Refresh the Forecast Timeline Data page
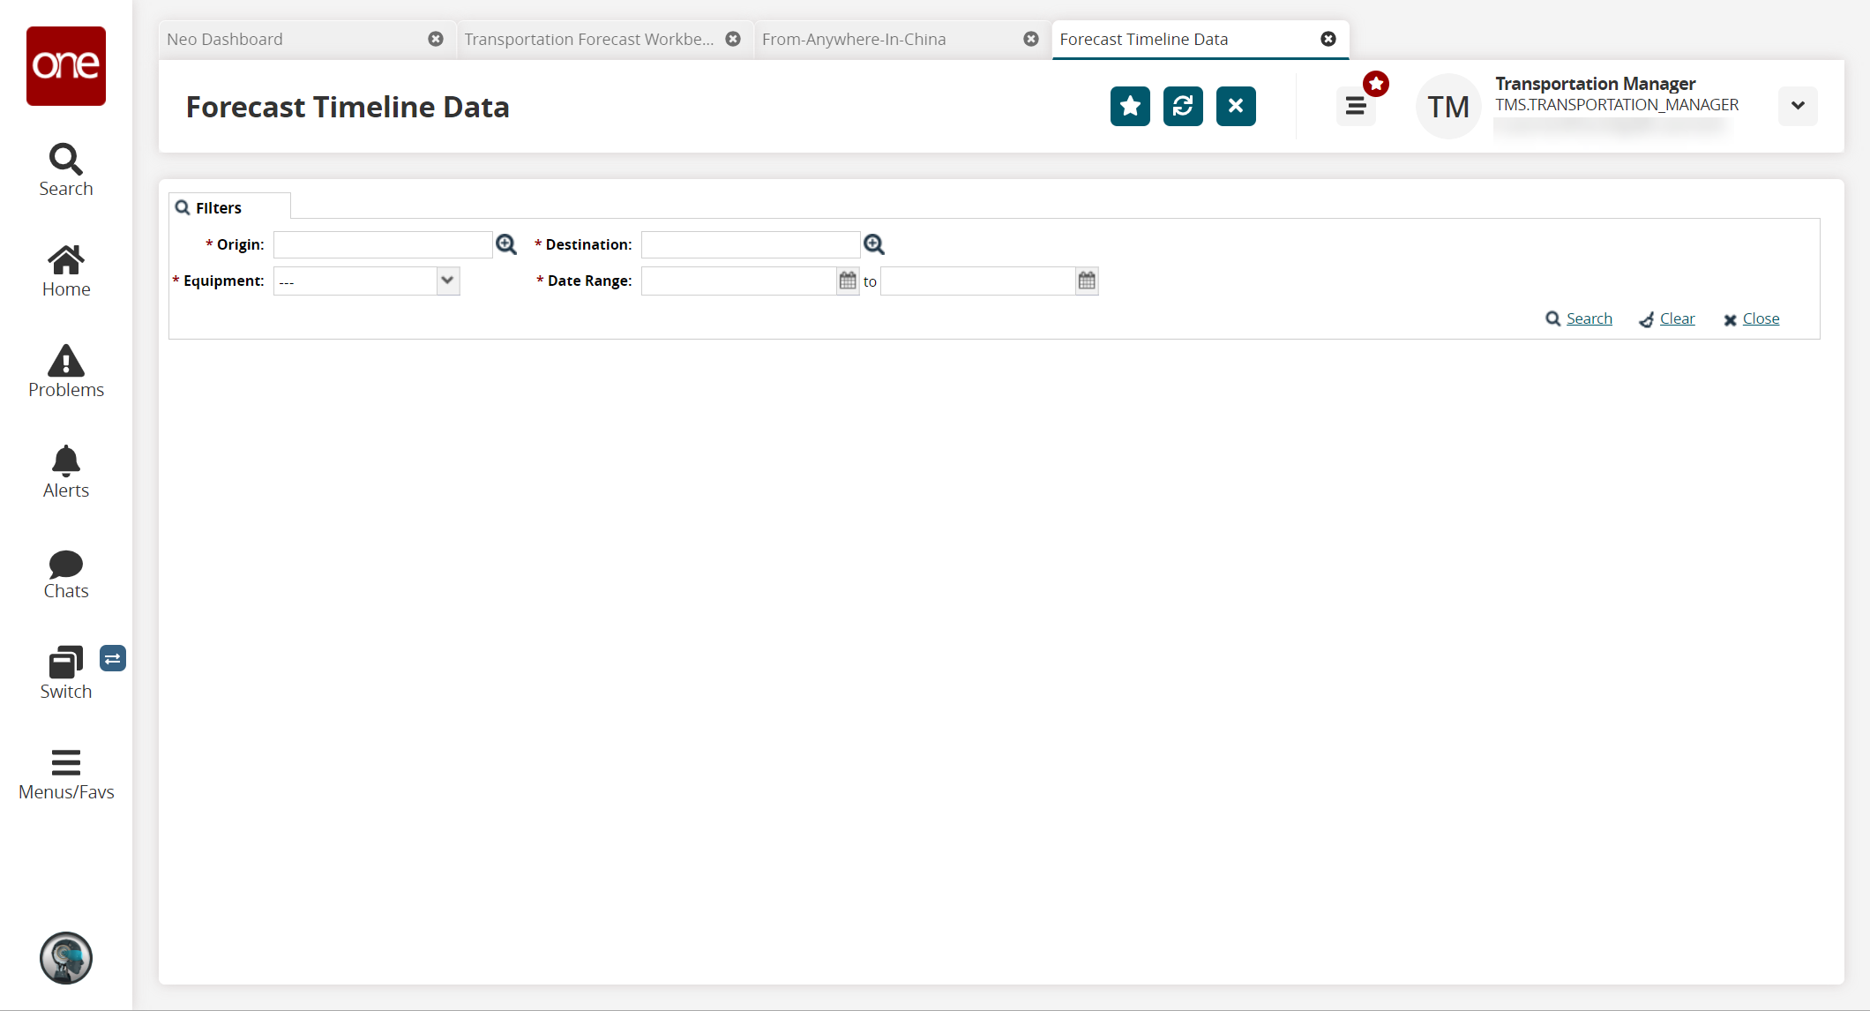The image size is (1870, 1011). (1183, 107)
